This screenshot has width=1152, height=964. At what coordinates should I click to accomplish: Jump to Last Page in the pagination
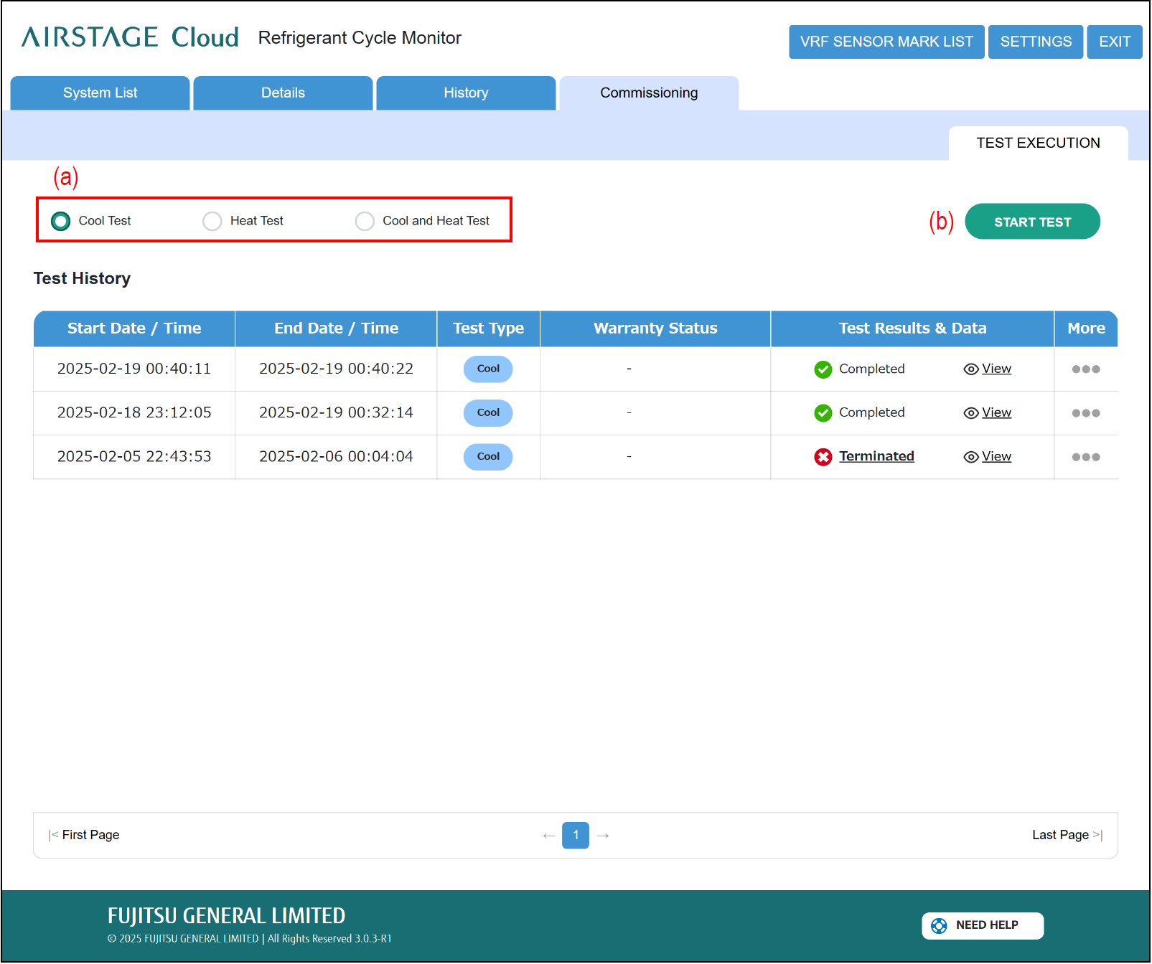(x=1067, y=835)
